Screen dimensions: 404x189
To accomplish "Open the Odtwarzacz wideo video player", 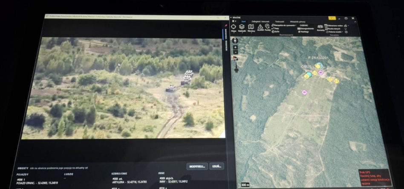I will tap(334, 26).
